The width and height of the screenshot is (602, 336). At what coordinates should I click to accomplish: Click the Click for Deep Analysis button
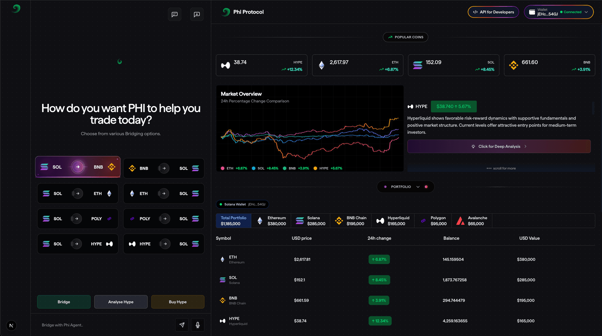(x=499, y=146)
